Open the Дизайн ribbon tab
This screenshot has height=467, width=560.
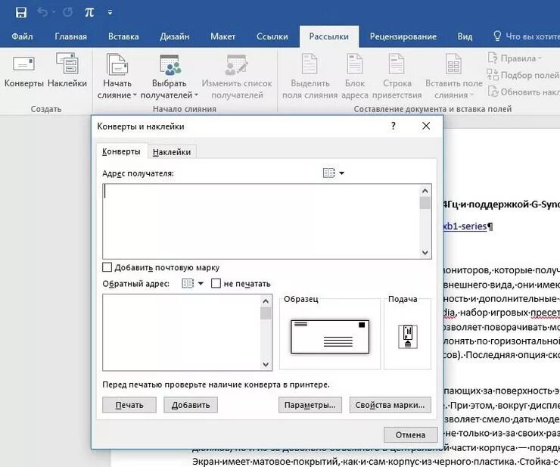[x=175, y=36]
